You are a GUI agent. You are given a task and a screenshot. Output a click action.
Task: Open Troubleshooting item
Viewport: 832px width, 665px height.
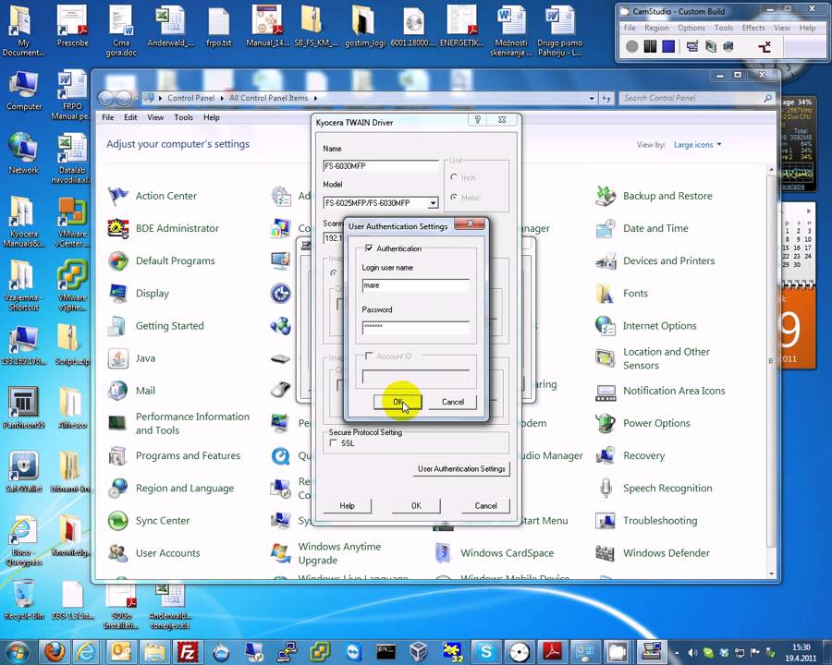click(x=646, y=521)
